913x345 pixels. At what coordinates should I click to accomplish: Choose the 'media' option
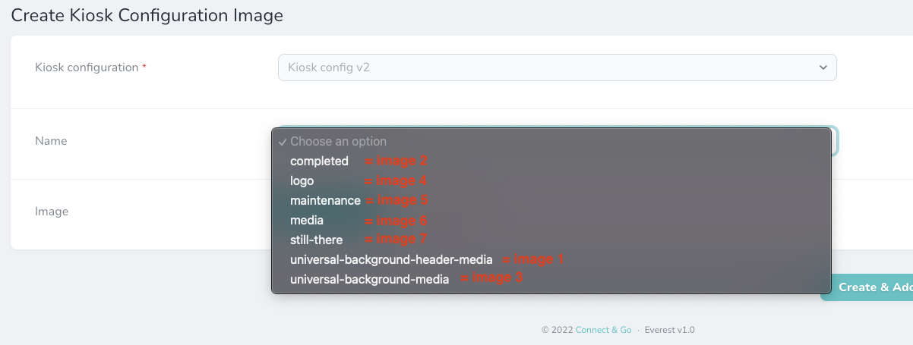307,220
